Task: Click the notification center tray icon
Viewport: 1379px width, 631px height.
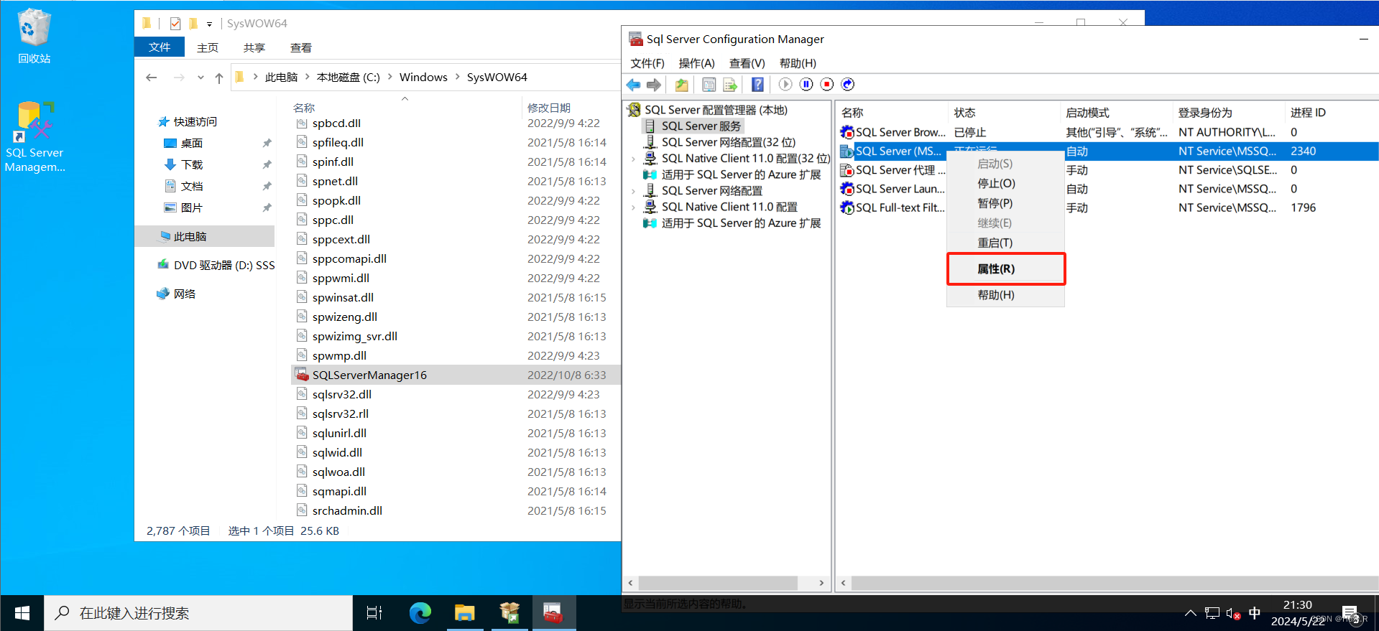Action: [1350, 614]
